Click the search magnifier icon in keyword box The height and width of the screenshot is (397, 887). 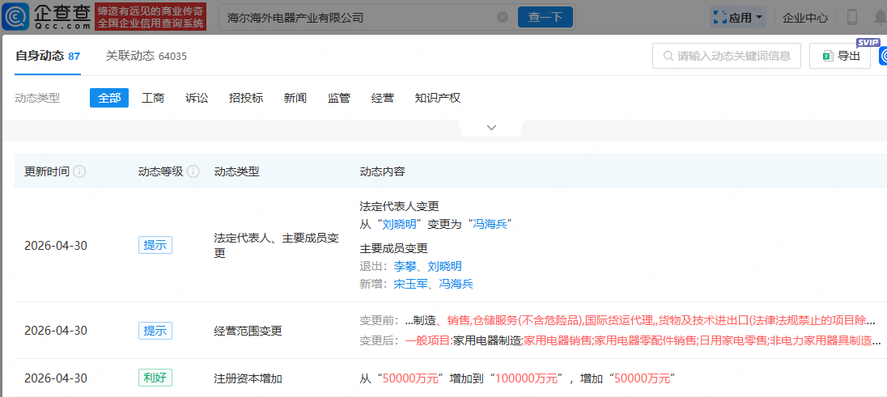tap(668, 56)
